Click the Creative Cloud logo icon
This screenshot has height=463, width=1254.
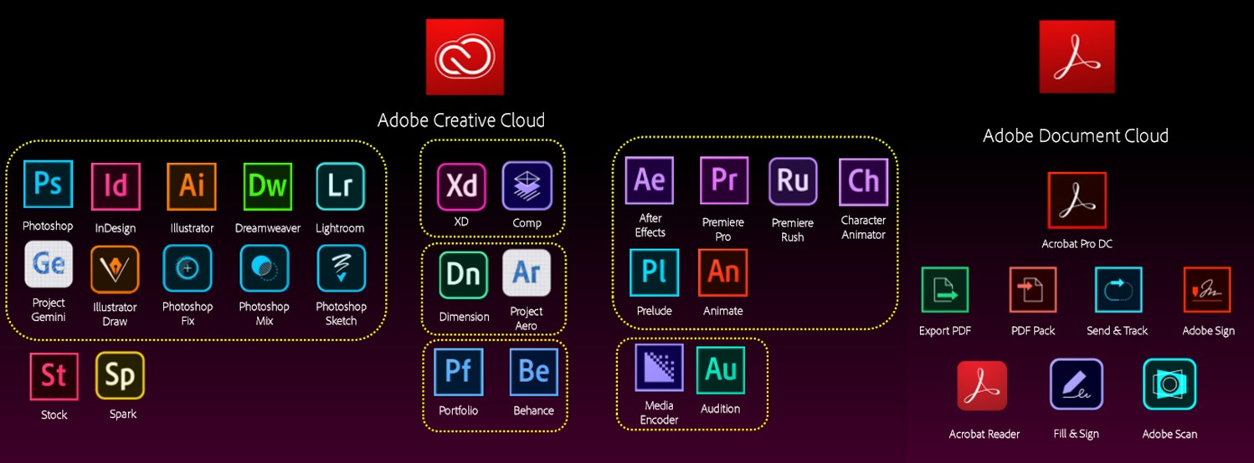(x=465, y=55)
